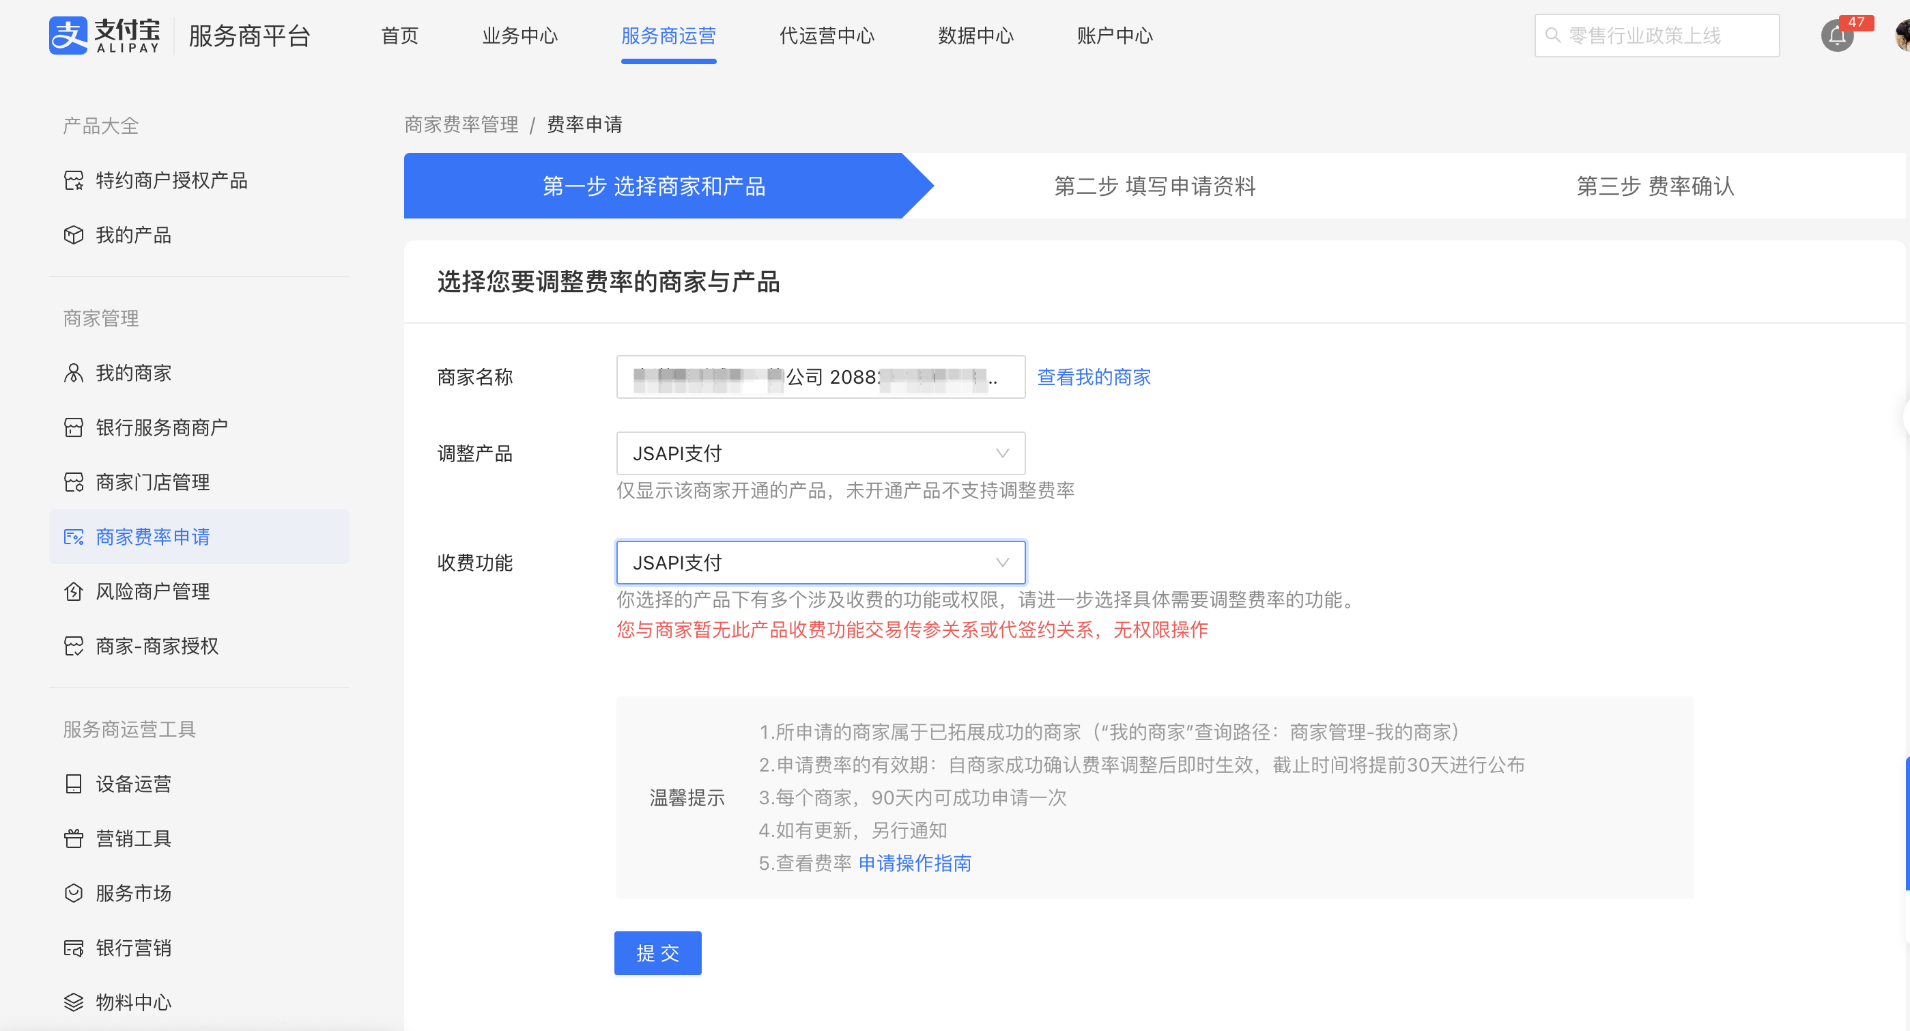Click the 风险商户管理 sidebar icon
This screenshot has width=1910, height=1031.
[x=74, y=591]
